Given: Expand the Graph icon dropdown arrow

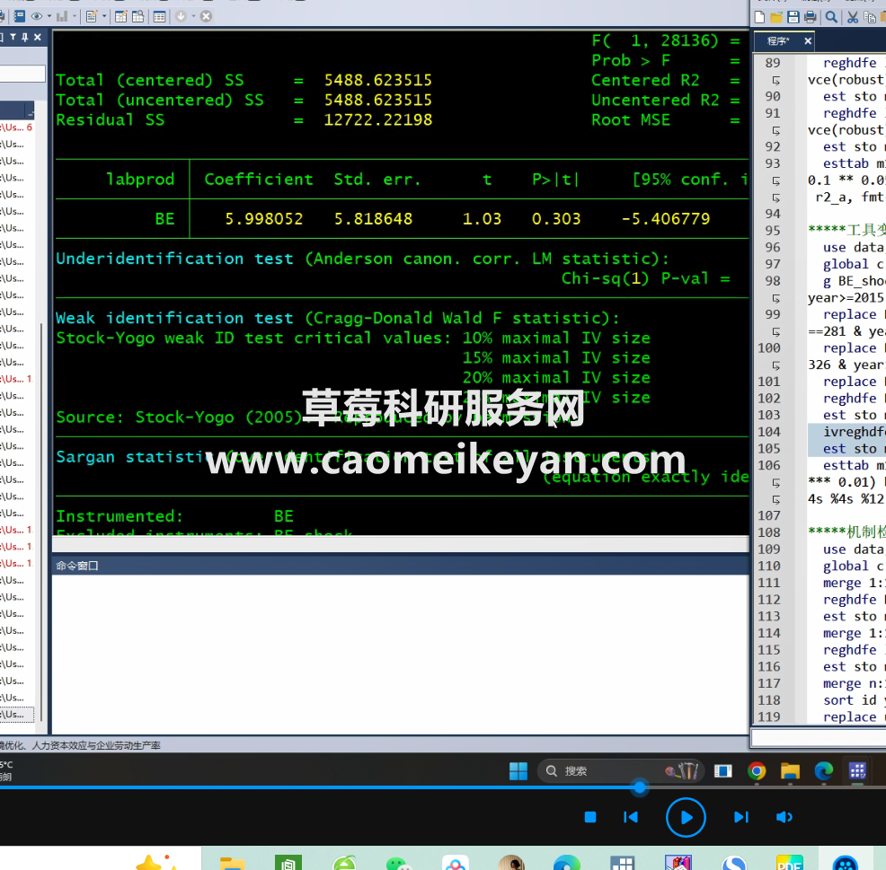Looking at the screenshot, I should tap(74, 16).
